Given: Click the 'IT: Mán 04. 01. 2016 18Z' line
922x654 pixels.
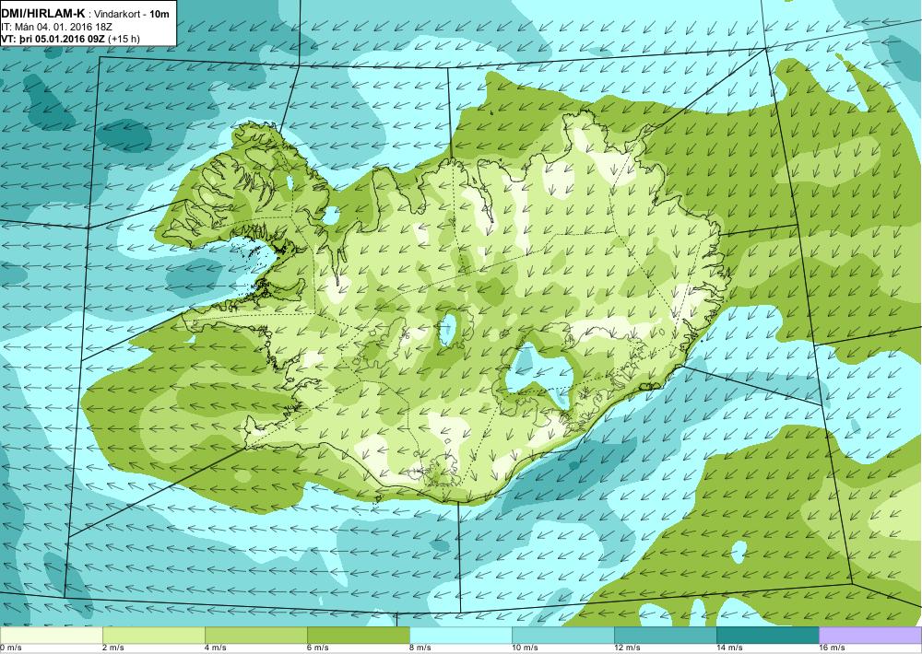Looking at the screenshot, I should coord(56,27).
